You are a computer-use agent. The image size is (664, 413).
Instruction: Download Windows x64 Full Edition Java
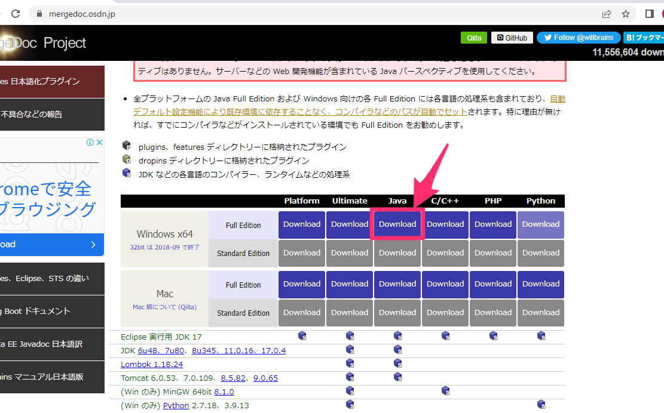397,224
